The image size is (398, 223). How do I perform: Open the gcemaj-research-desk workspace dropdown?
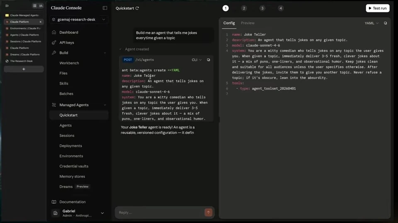coord(79,19)
